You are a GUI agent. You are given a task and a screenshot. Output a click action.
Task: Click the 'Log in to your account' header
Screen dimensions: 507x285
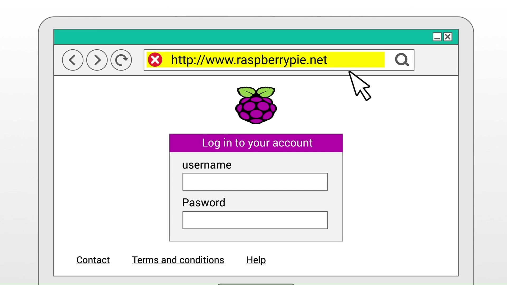[256, 143]
